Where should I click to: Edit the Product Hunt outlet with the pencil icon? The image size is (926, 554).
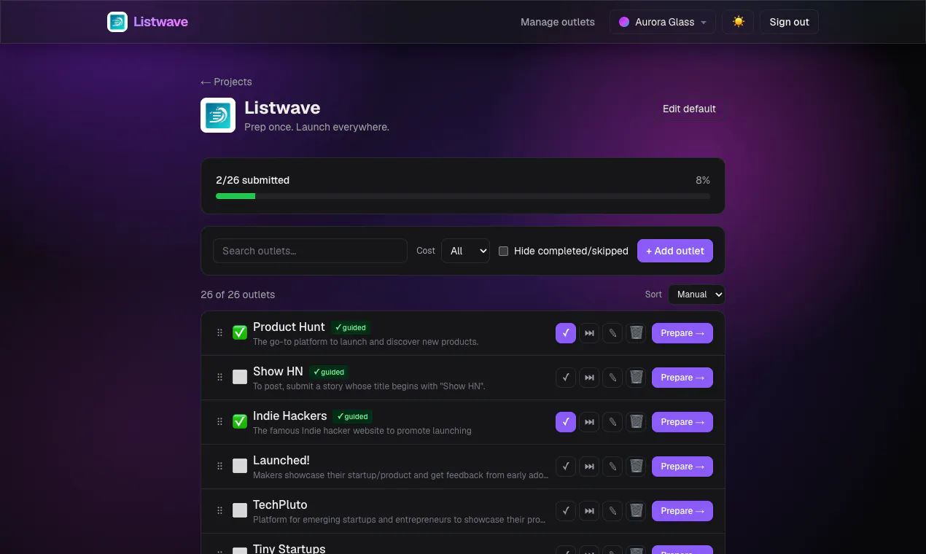click(x=612, y=333)
